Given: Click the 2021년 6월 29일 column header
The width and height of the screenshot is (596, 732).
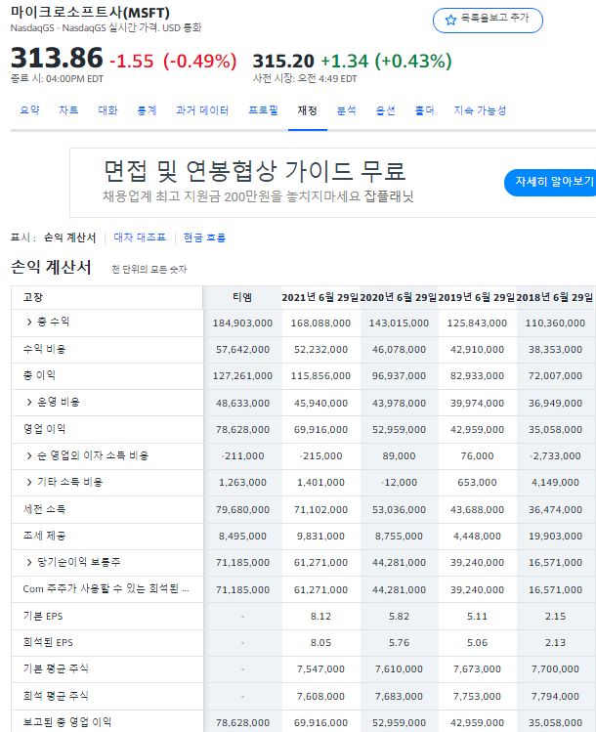Looking at the screenshot, I should [320, 297].
